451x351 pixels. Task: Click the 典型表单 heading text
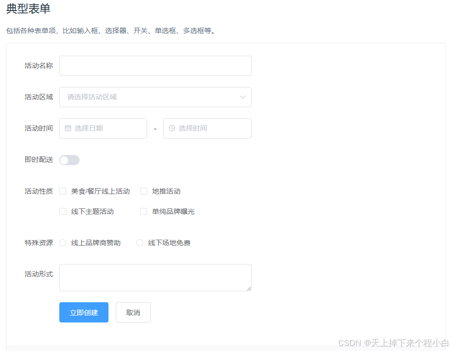pos(28,8)
